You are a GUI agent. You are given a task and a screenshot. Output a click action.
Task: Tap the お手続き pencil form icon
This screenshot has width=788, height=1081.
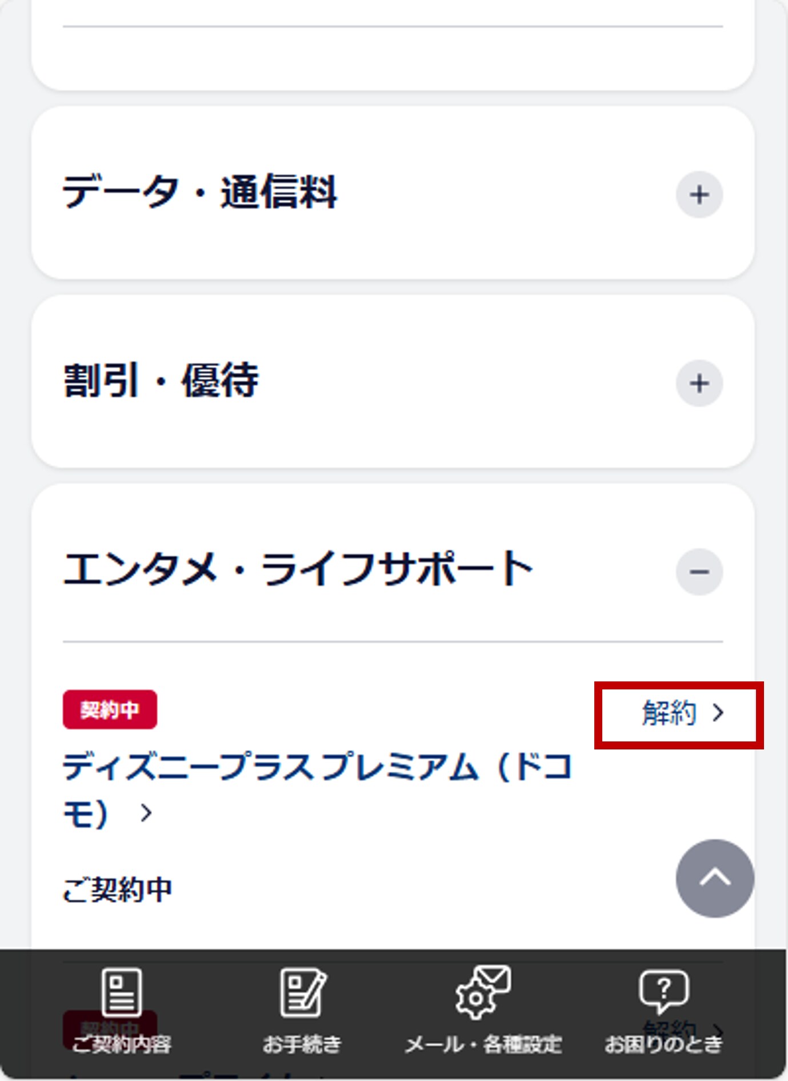pos(303,992)
